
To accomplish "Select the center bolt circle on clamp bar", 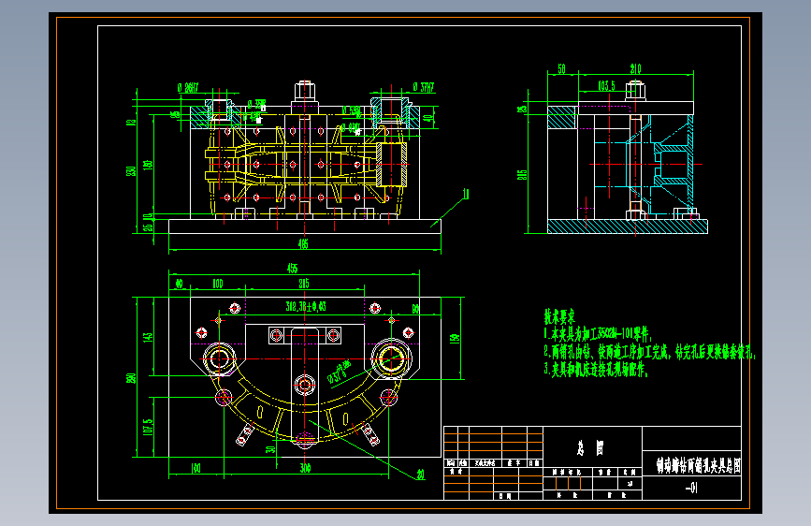I will 305,385.
